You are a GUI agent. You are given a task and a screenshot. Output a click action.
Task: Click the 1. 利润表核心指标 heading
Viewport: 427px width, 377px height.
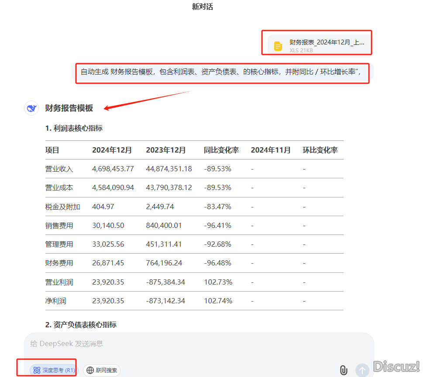[74, 128]
